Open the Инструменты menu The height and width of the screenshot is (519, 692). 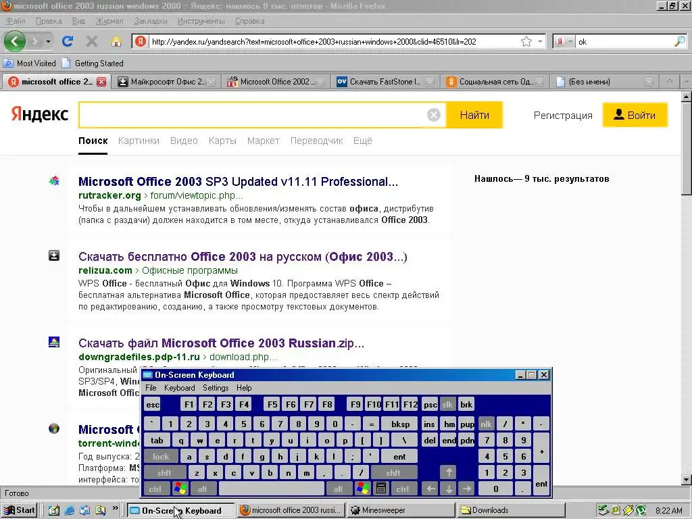pyautogui.click(x=201, y=21)
